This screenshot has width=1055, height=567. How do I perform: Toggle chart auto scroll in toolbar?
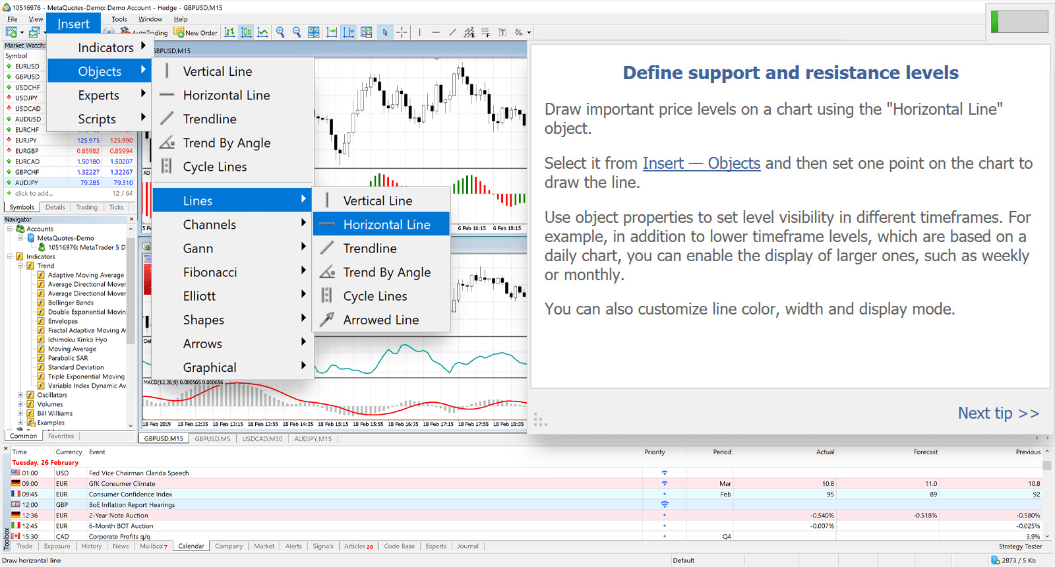point(332,32)
